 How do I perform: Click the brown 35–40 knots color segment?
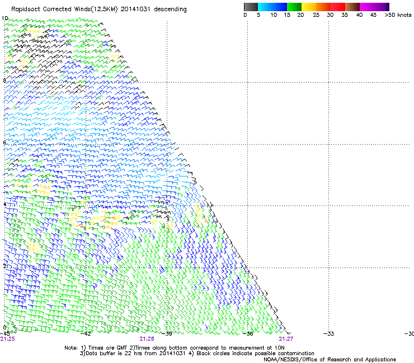352,7
